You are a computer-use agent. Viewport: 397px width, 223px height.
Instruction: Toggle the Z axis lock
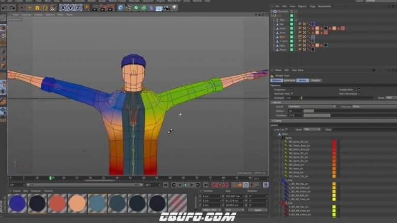pos(78,8)
